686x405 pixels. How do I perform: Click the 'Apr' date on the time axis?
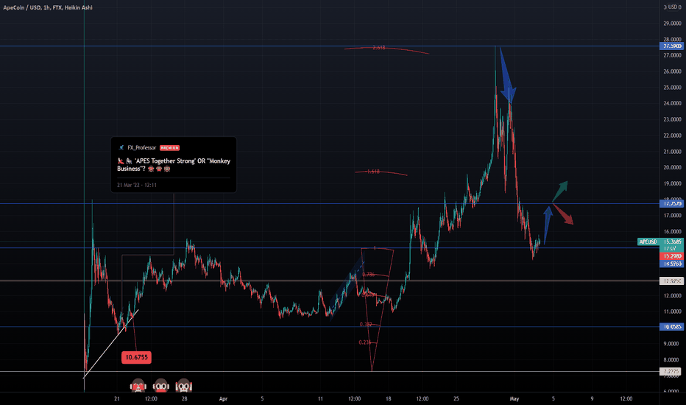point(223,399)
